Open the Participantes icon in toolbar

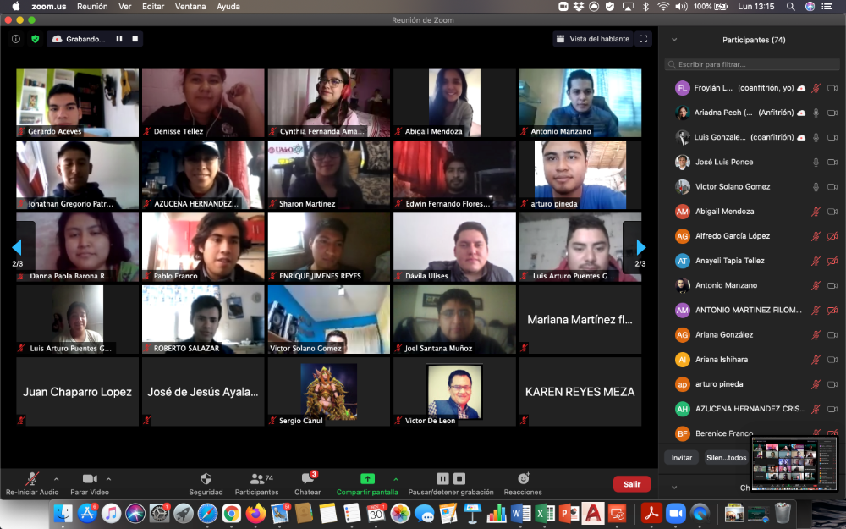[x=256, y=479]
